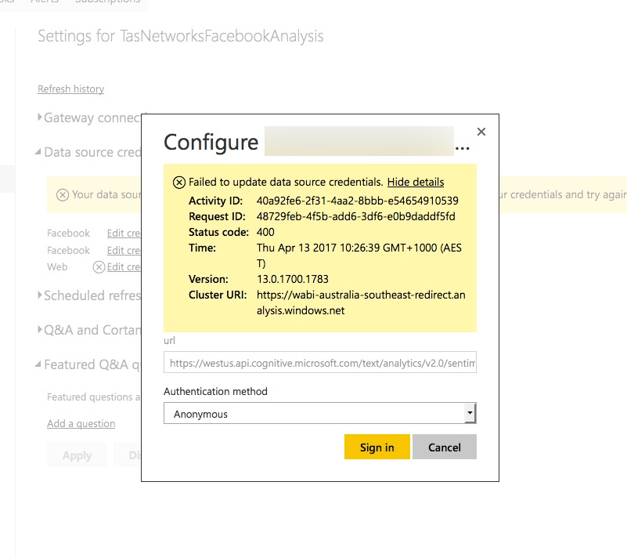Click the error icon beside Failed to update
The image size is (627, 558).
(179, 183)
